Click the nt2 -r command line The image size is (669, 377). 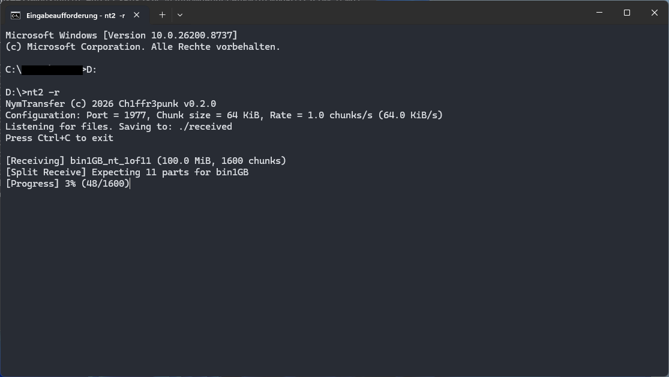click(32, 92)
